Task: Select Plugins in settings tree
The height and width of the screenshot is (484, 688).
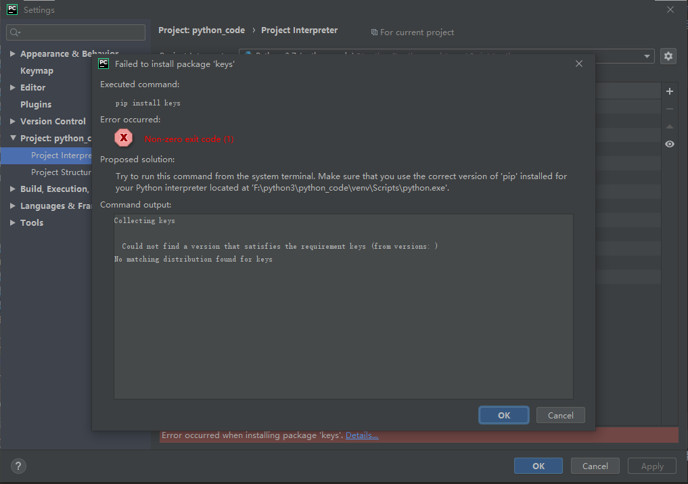Action: [36, 105]
